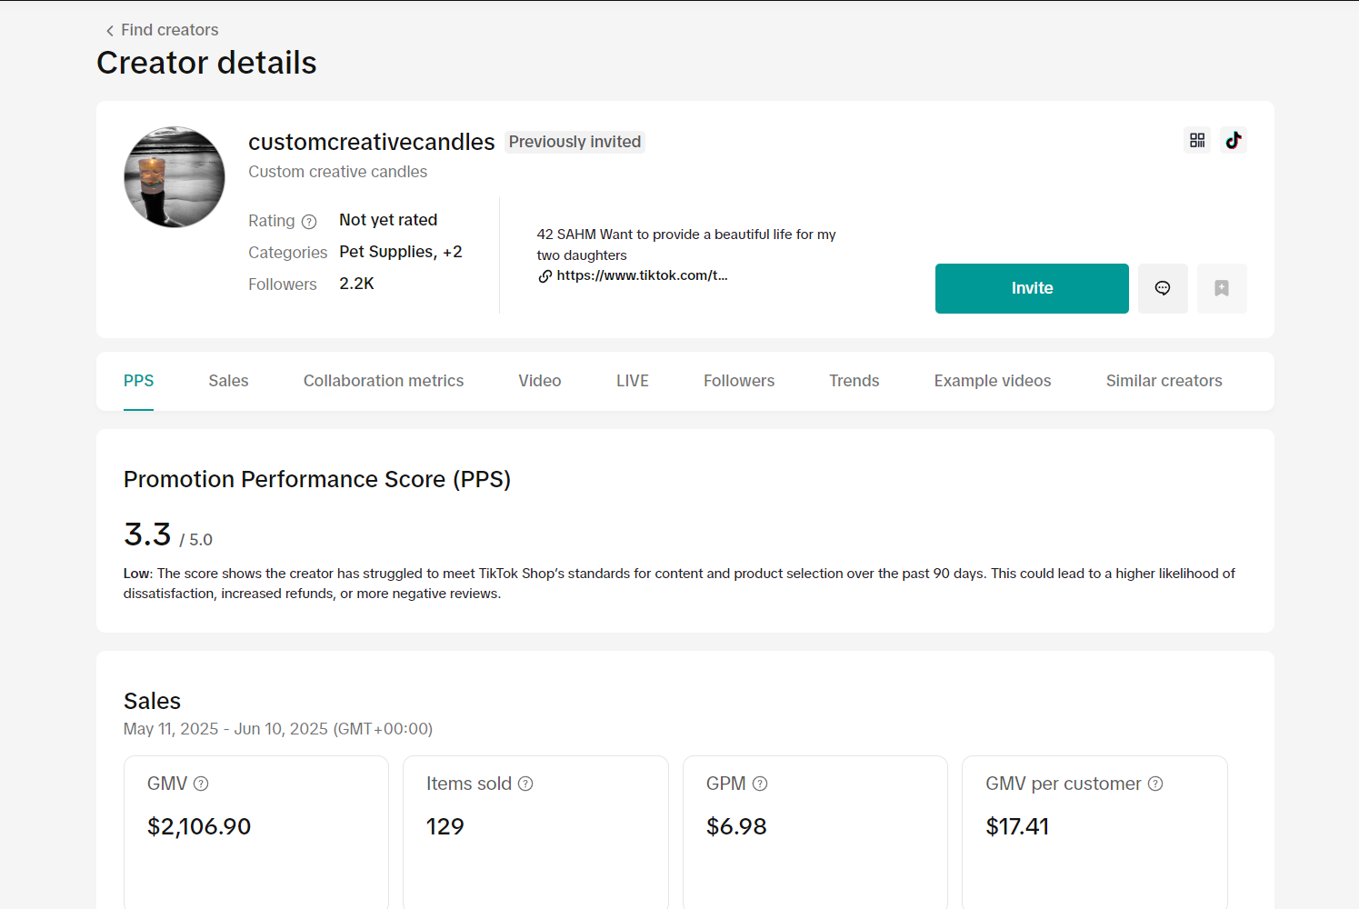The image size is (1359, 909).
Task: Click GMV per customer info icon
Action: (1155, 784)
